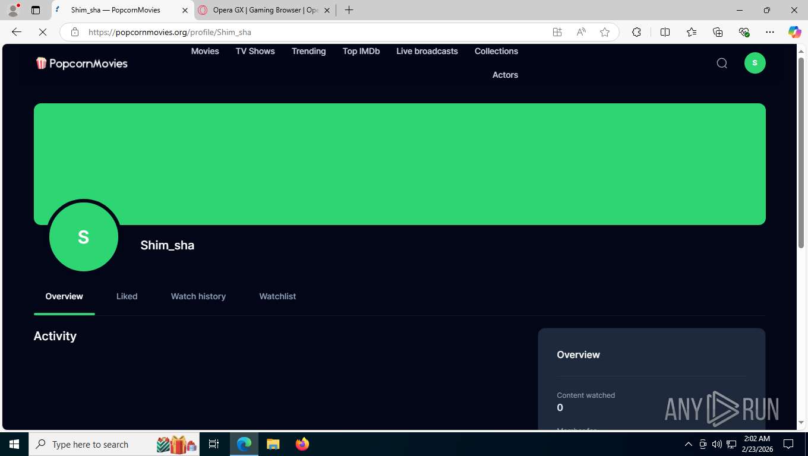Open the Actors page
This screenshot has width=808, height=456.
pos(506,75)
